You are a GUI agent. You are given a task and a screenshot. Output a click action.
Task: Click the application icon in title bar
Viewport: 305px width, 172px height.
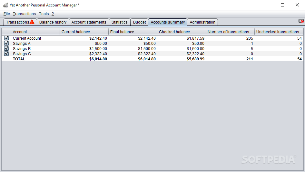pyautogui.click(x=5, y=5)
